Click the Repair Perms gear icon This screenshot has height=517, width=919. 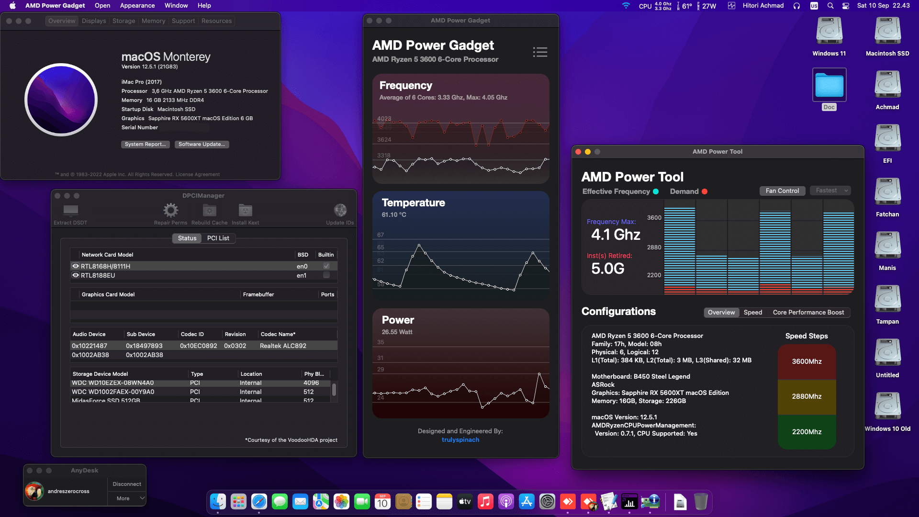click(170, 210)
